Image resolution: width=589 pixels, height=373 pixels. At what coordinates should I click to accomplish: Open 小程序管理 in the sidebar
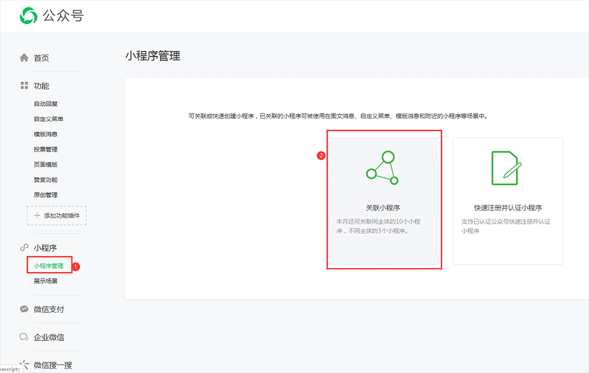click(x=48, y=266)
